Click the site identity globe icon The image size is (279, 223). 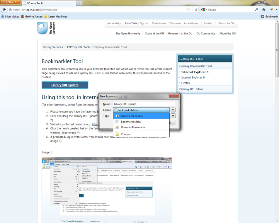point(10,10)
